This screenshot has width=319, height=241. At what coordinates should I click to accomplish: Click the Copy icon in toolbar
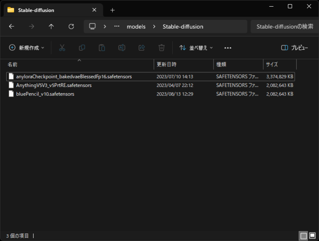pyautogui.click(x=82, y=48)
